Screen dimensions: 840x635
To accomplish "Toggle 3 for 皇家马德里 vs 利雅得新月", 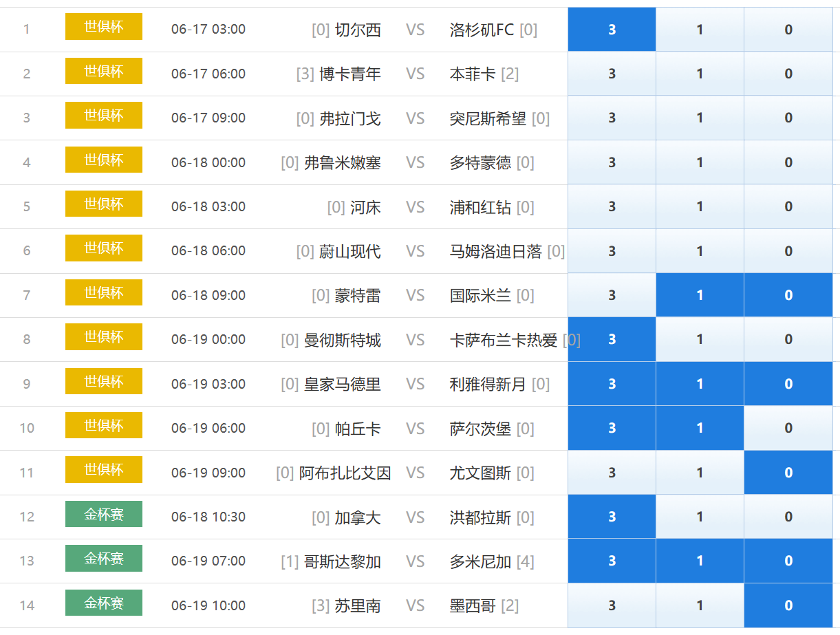I will click(612, 384).
